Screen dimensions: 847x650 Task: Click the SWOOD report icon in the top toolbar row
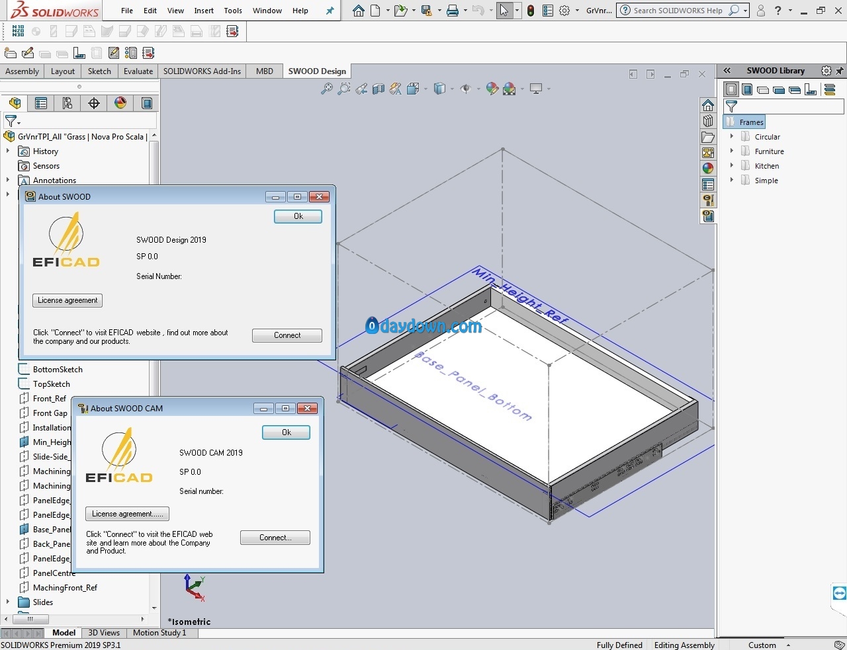[x=232, y=31]
